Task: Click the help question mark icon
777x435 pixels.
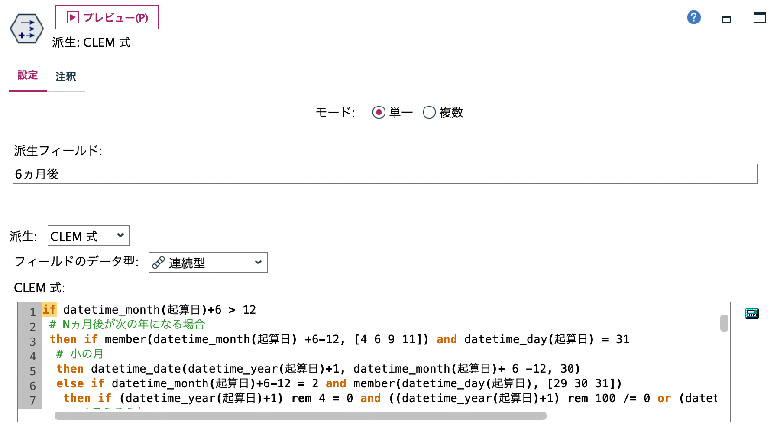Action: 693,17
